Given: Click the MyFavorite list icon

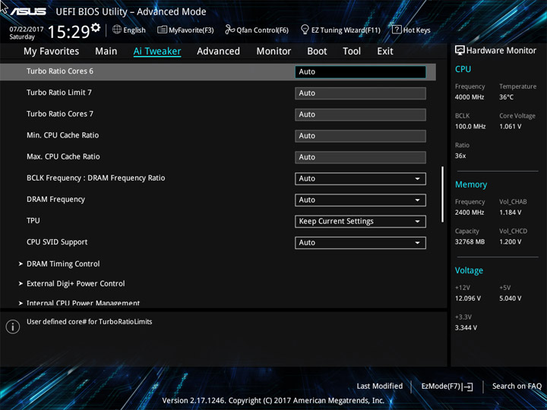Looking at the screenshot, I should 162,30.
